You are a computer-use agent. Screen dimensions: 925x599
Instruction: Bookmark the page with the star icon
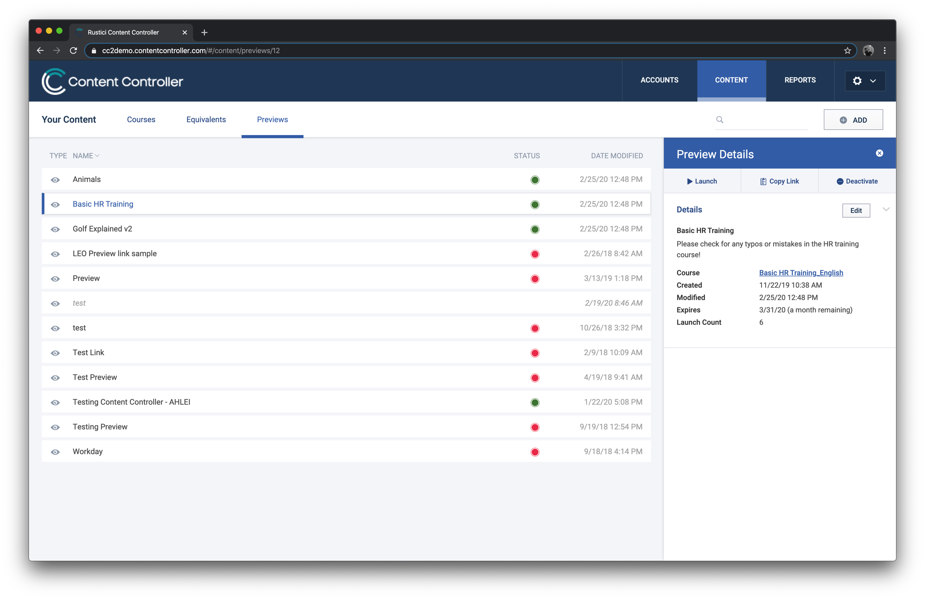[847, 51]
